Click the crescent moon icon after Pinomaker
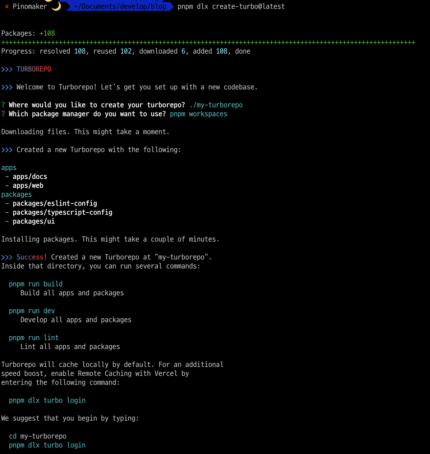Viewport: 430px width, 454px height. (56, 6)
